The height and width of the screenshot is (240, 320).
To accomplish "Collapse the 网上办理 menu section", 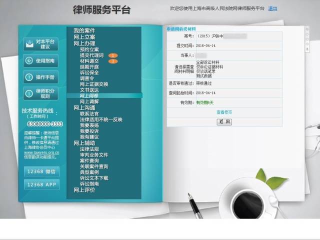I will pyautogui.click(x=84, y=43).
